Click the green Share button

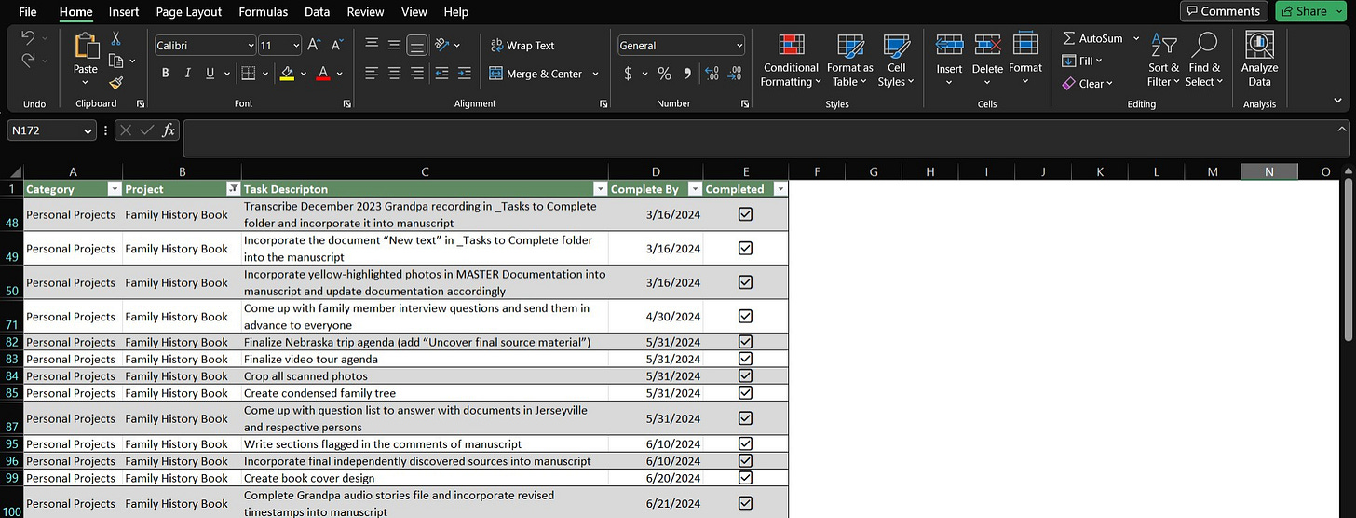[1311, 11]
